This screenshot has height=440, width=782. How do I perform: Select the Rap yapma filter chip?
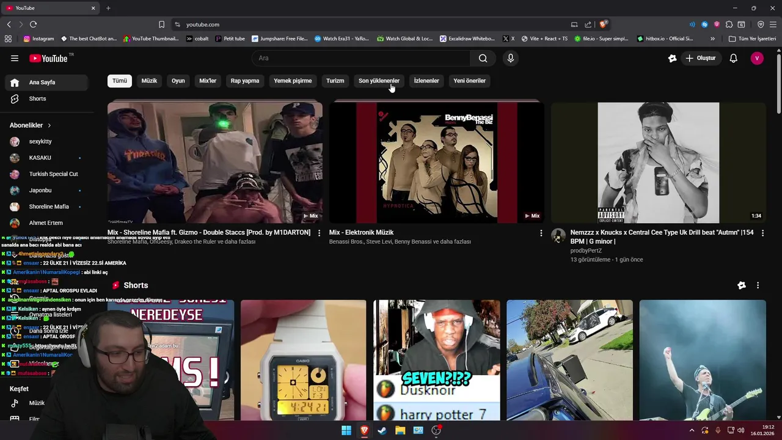[245, 81]
